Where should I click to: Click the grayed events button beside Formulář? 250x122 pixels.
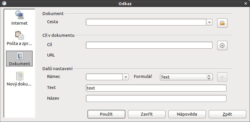point(222,77)
